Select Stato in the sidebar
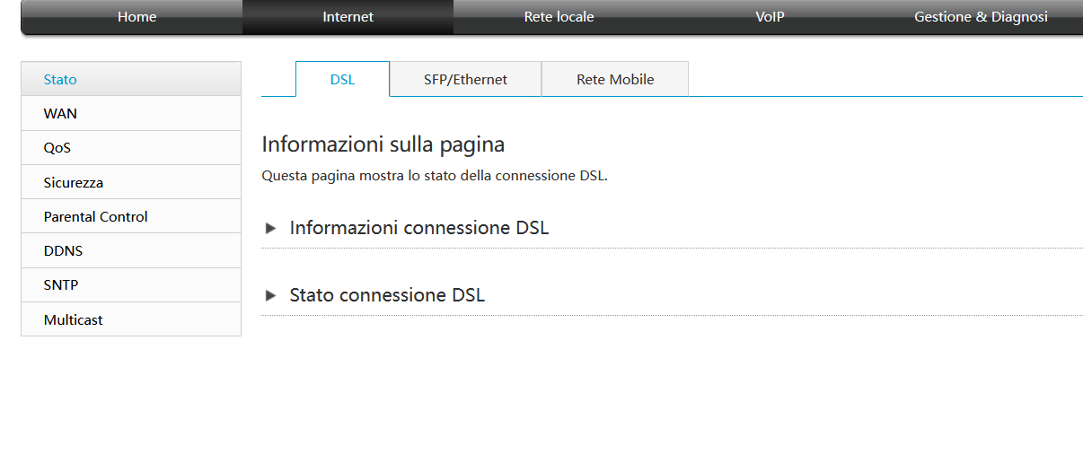 tap(131, 79)
